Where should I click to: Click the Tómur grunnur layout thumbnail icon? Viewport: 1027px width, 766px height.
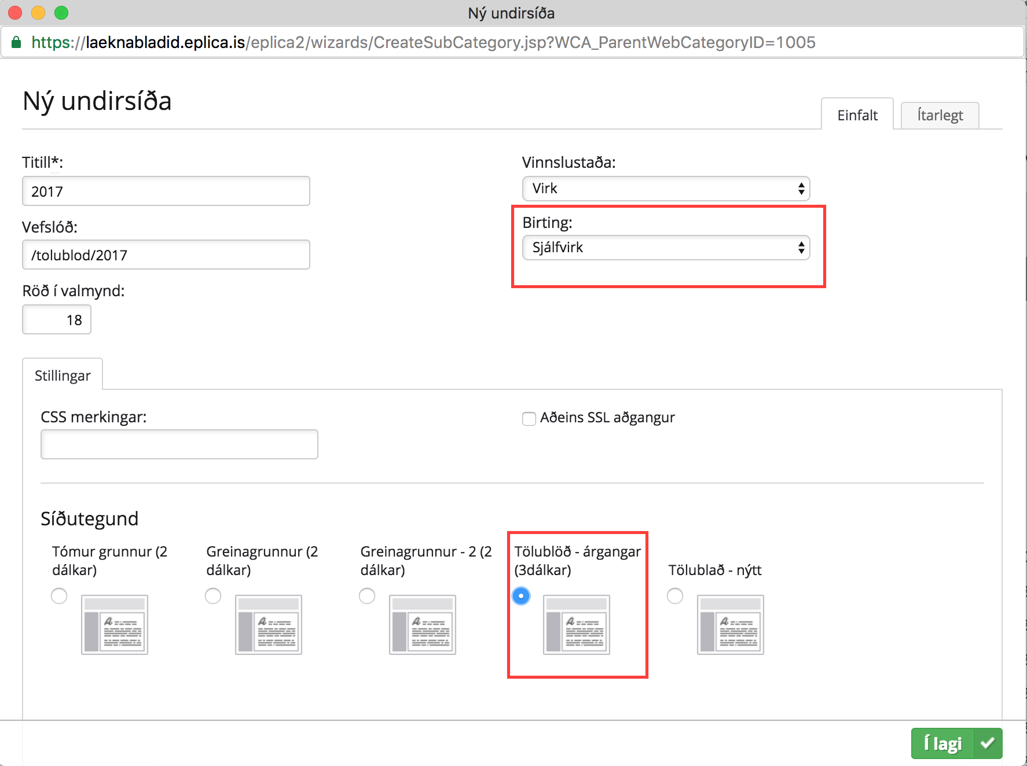click(x=115, y=624)
